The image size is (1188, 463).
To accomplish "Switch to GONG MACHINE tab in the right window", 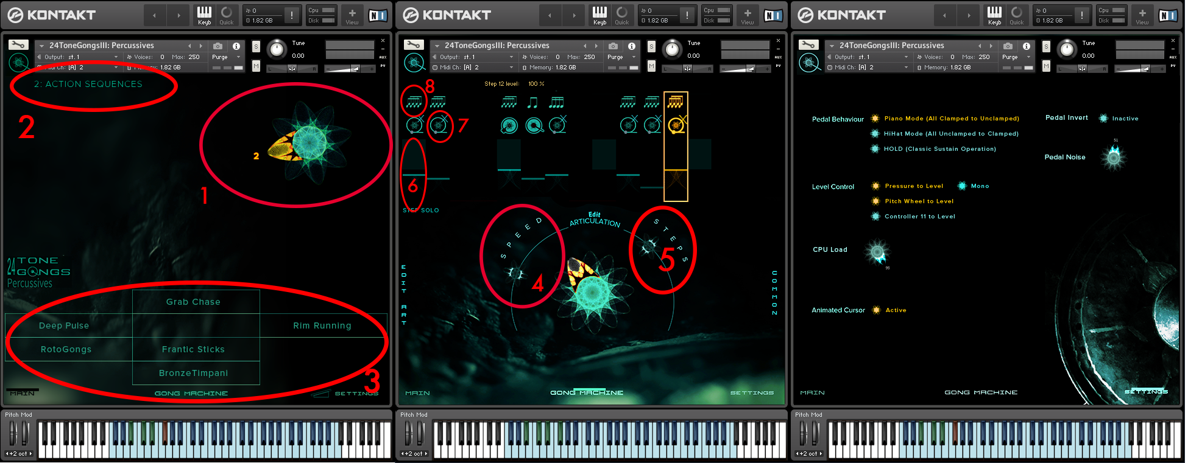I will coord(981,393).
